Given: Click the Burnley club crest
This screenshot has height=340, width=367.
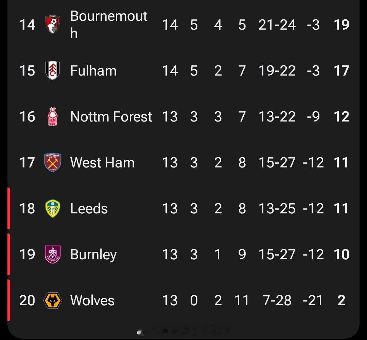Looking at the screenshot, I should point(53,254).
